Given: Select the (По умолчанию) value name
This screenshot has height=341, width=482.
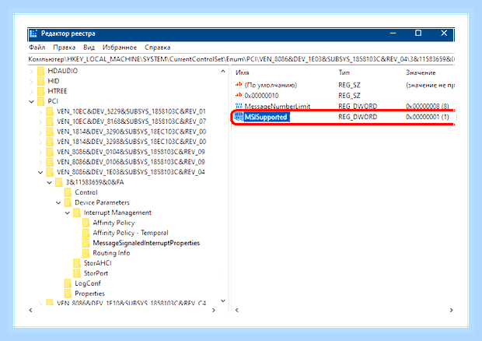Looking at the screenshot, I should tap(271, 85).
